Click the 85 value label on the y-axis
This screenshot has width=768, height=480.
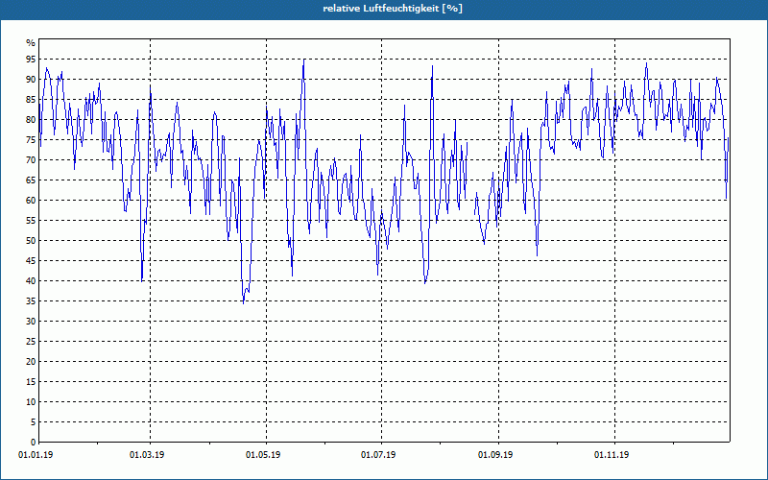(30, 100)
